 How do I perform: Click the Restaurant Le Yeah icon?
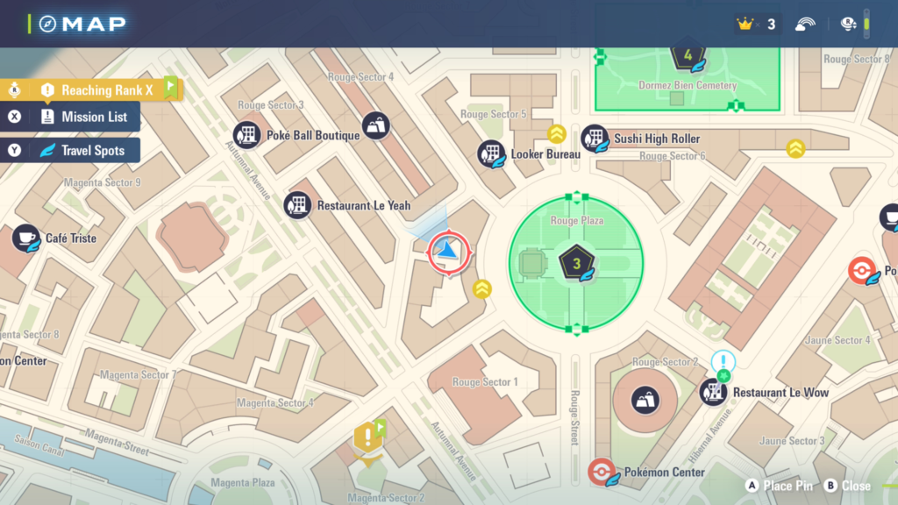coord(297,205)
